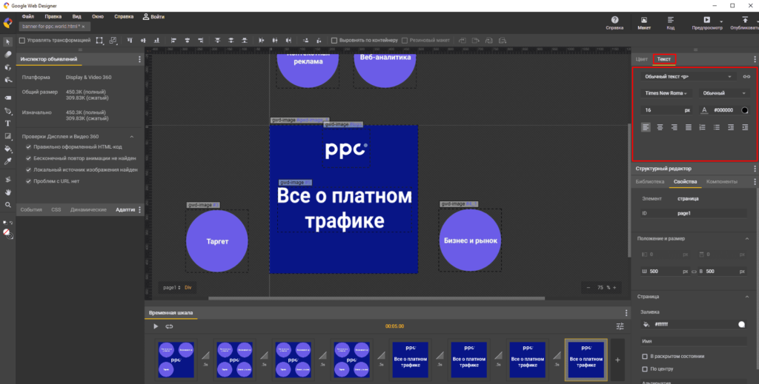The height and width of the screenshot is (384, 759).
Task: Select the Text tool in left toolbar
Action: (x=7, y=124)
